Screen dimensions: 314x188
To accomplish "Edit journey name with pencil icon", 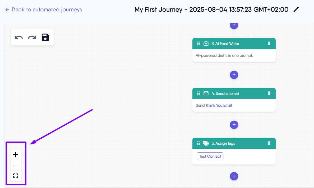I will (296, 10).
